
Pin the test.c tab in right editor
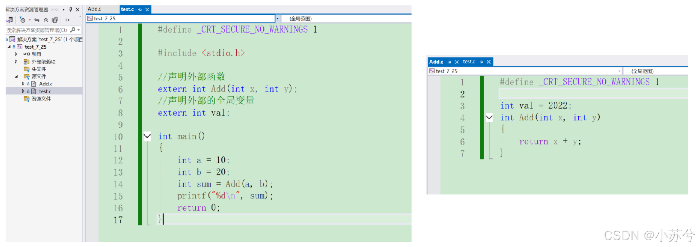481,62
